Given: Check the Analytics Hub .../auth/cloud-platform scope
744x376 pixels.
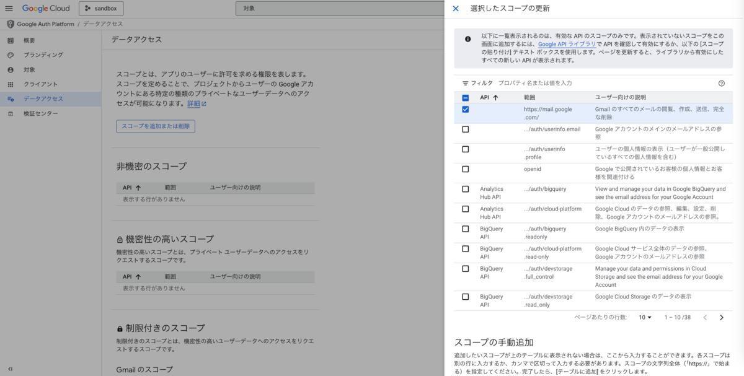Looking at the screenshot, I should (x=466, y=209).
